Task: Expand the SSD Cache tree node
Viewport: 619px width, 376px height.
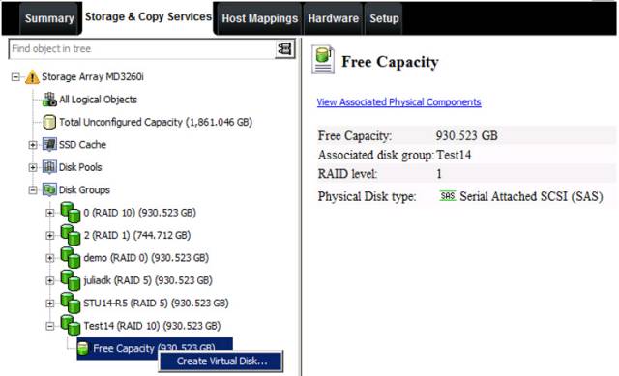Action: (x=33, y=145)
